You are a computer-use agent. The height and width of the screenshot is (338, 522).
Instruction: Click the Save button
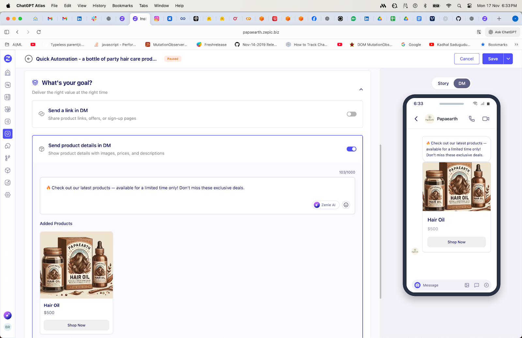pos(493,59)
